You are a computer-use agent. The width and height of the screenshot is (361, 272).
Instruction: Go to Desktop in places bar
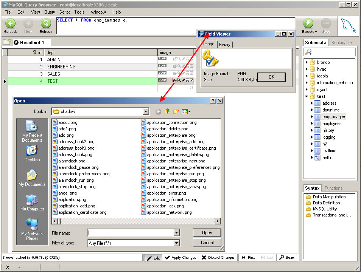[x=32, y=153]
